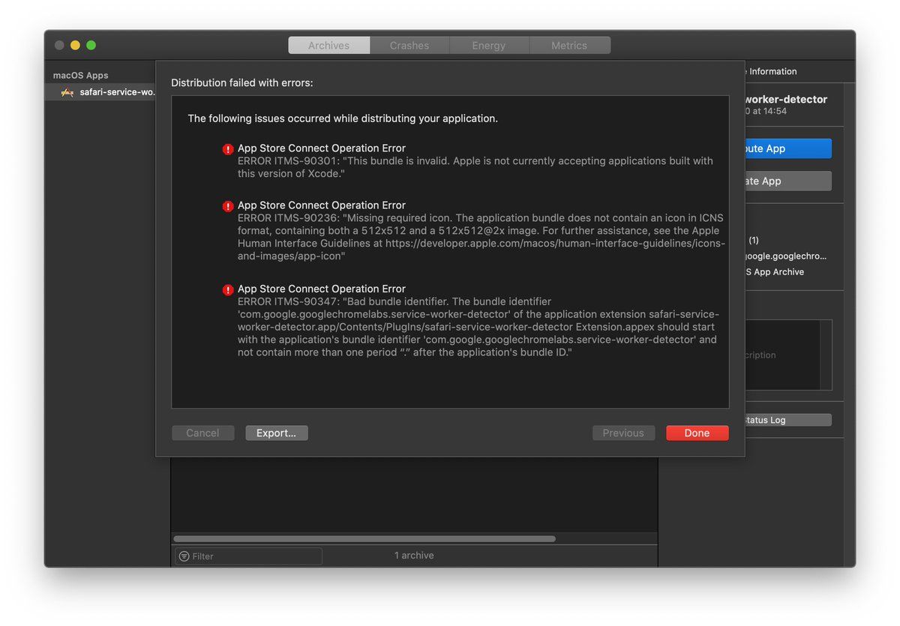This screenshot has height=626, width=900.
Task: Click the red error icon beside ITMS-90301
Action: (x=228, y=149)
